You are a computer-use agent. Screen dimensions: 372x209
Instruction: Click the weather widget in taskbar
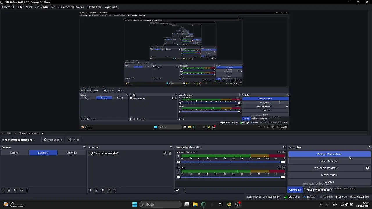pyautogui.click(x=13, y=204)
